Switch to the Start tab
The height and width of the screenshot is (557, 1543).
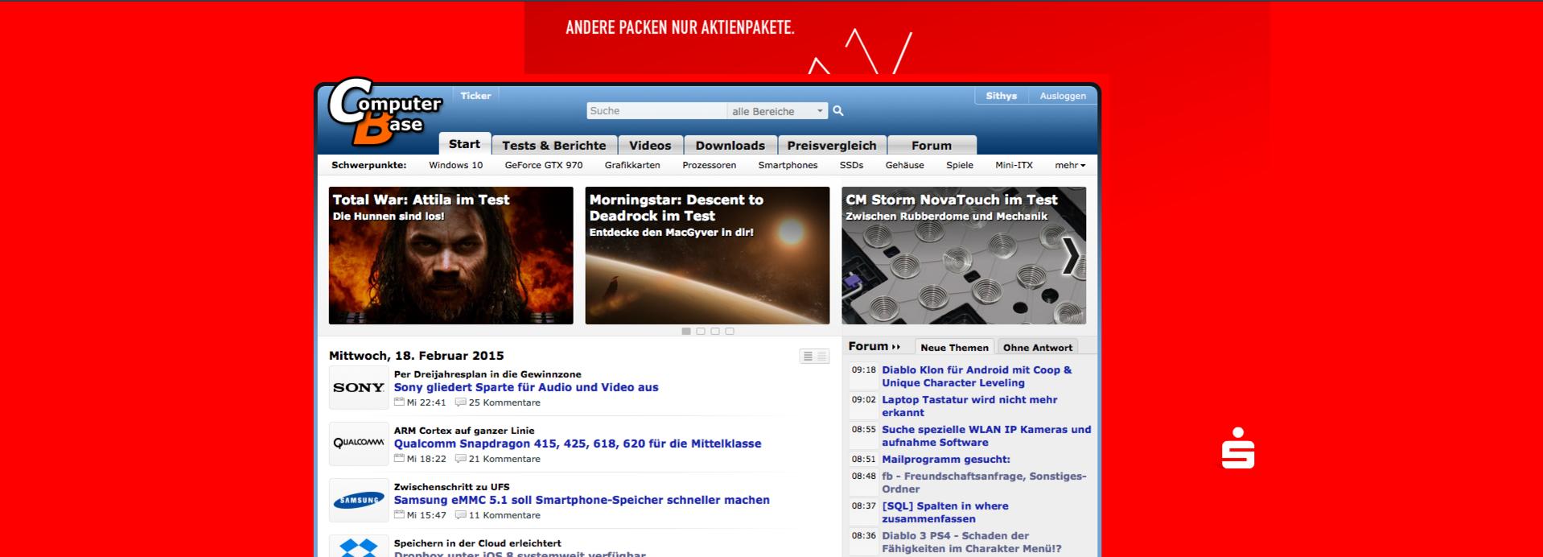[464, 144]
